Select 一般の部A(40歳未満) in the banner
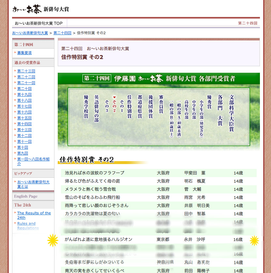 coord(179,119)
